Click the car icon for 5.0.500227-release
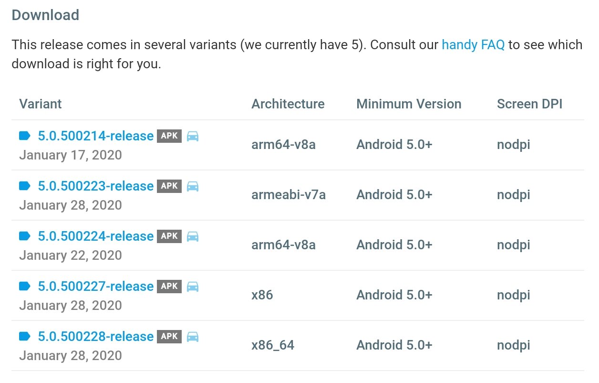Viewport: 599px width, 383px height. coord(193,287)
